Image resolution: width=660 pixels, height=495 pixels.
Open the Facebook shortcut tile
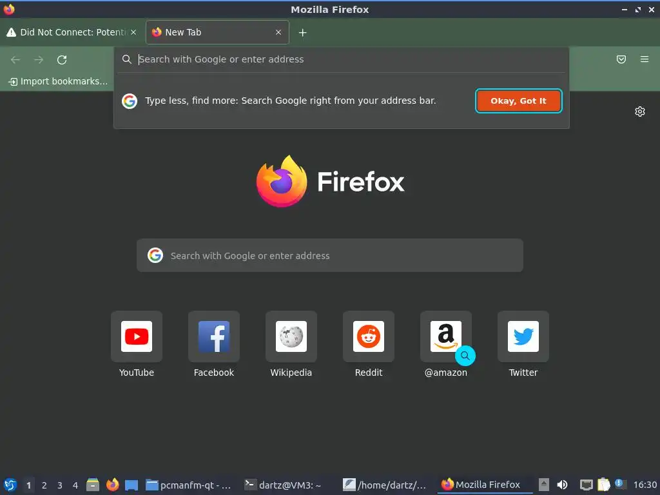tap(214, 336)
